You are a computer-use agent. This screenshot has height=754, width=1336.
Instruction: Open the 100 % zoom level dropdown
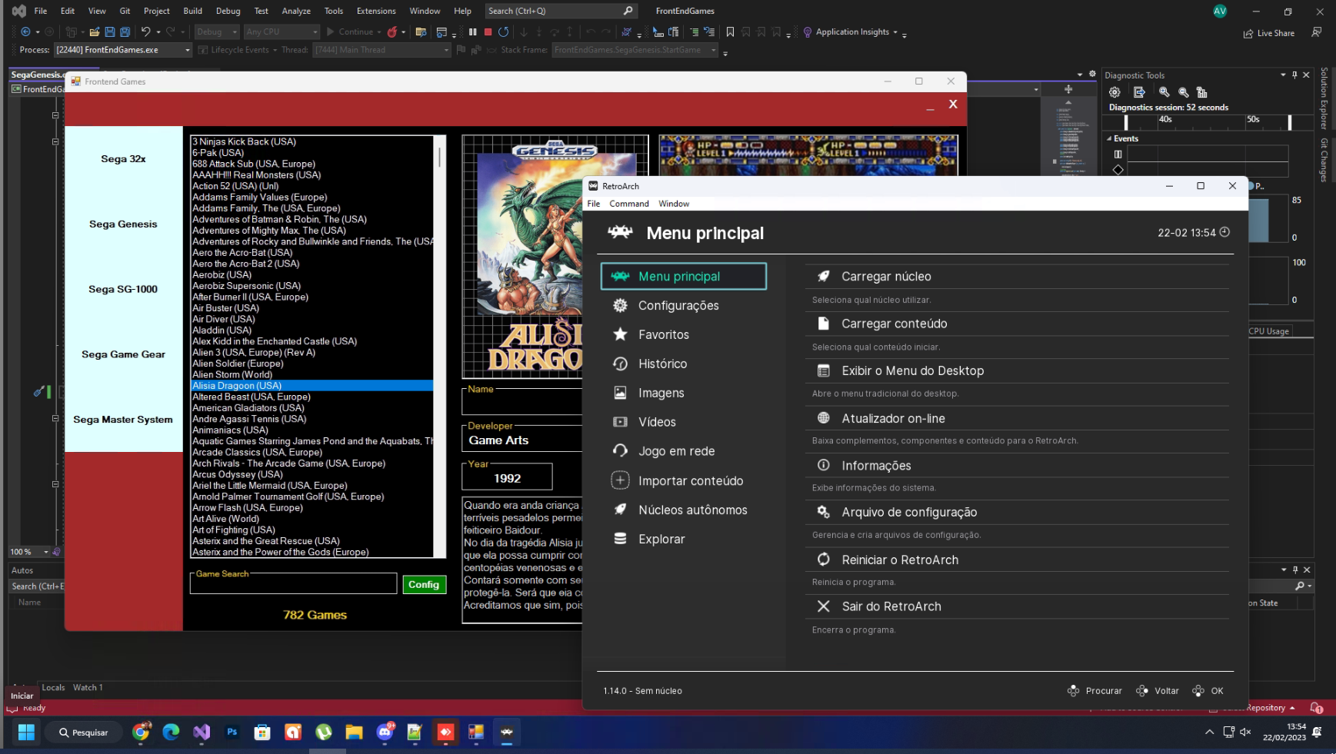tap(46, 552)
